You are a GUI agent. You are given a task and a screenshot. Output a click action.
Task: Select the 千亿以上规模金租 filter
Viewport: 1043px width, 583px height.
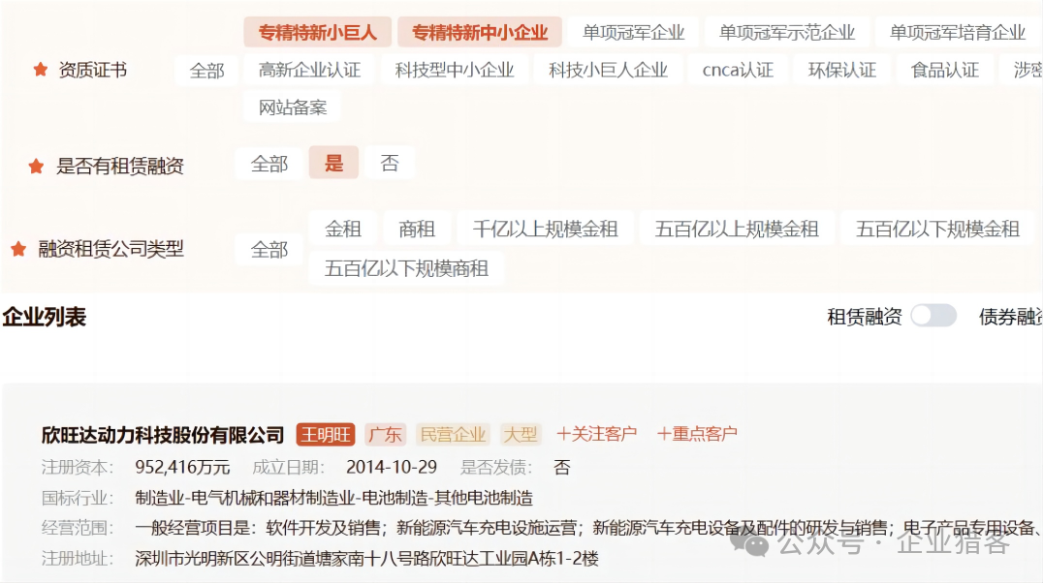point(546,229)
